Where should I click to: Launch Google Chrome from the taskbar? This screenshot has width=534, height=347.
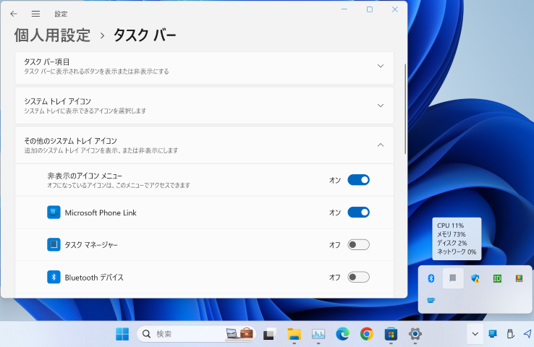[x=367, y=334]
